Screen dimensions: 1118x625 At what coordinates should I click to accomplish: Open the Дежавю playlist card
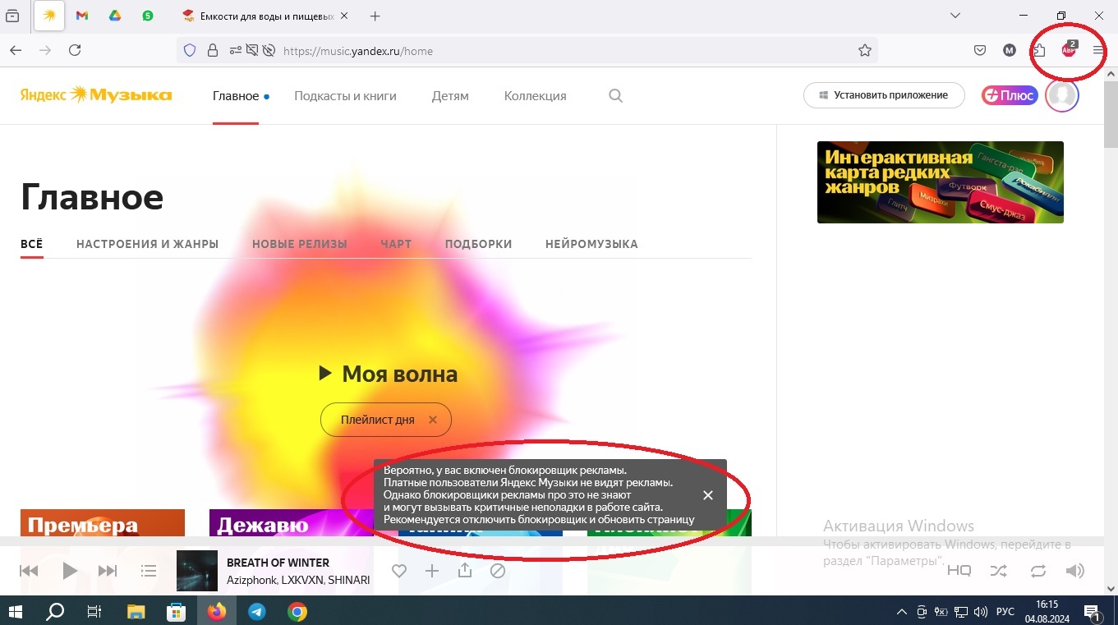[292, 522]
